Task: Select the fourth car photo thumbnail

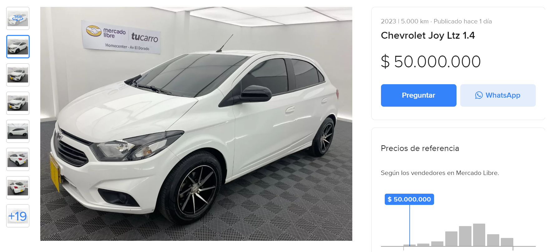Action: point(18,103)
